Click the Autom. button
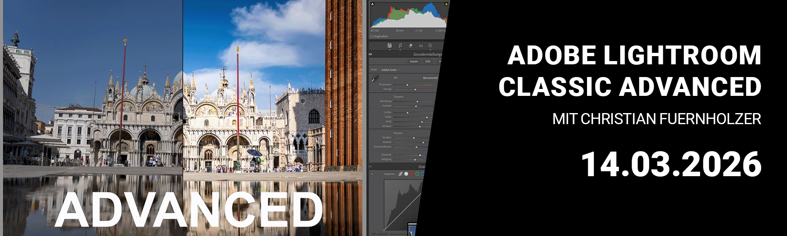This screenshot has width=787, height=236. [414, 62]
